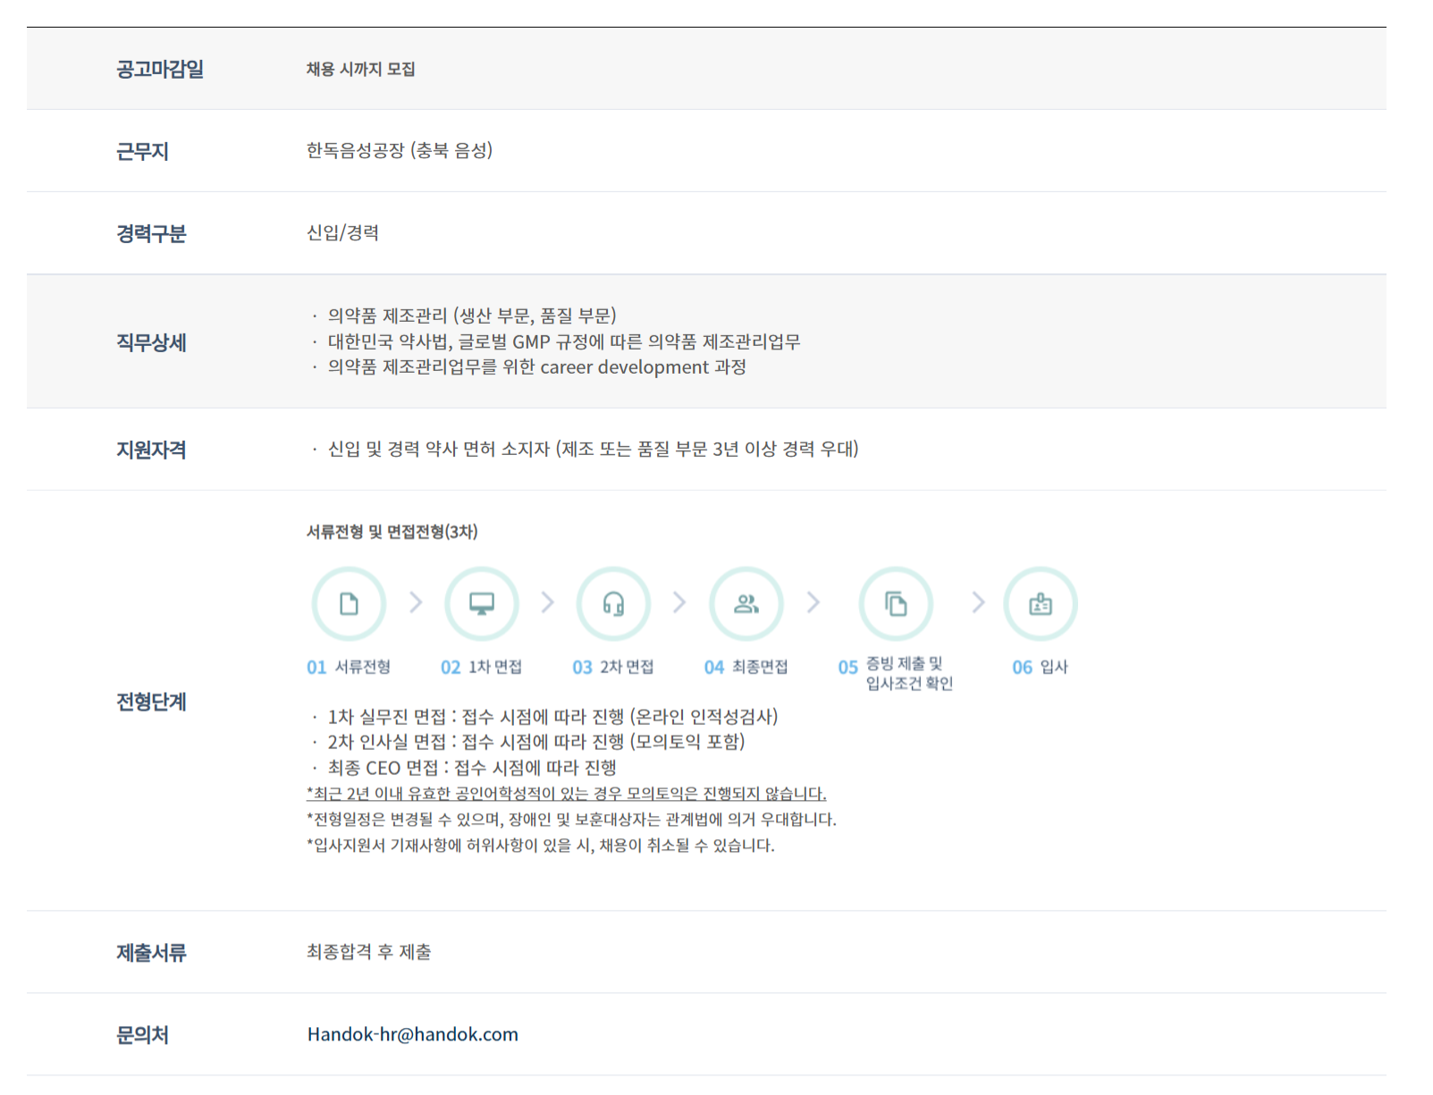Click the arrow before the 입사 step
The width and height of the screenshot is (1433, 1095).
tap(978, 602)
